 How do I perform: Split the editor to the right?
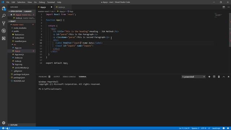pyautogui.click(x=224, y=7)
